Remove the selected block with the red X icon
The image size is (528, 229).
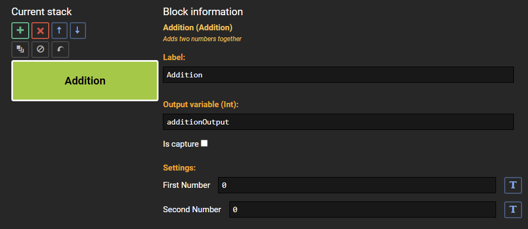coord(41,31)
